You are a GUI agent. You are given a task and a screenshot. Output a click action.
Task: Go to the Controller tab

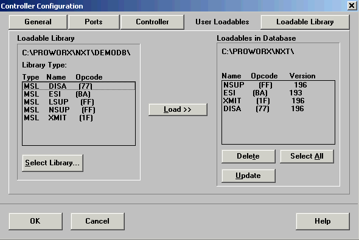152,22
